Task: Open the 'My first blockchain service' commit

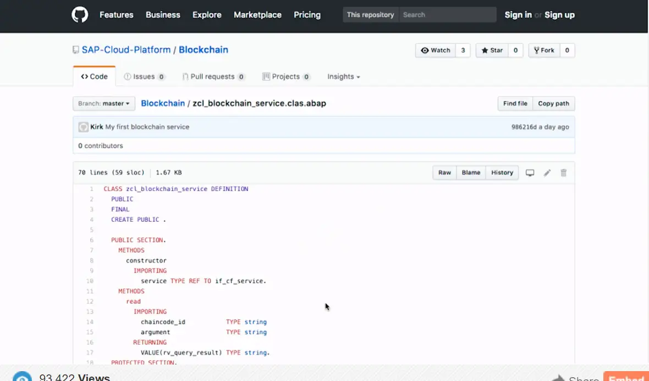Action: [147, 127]
